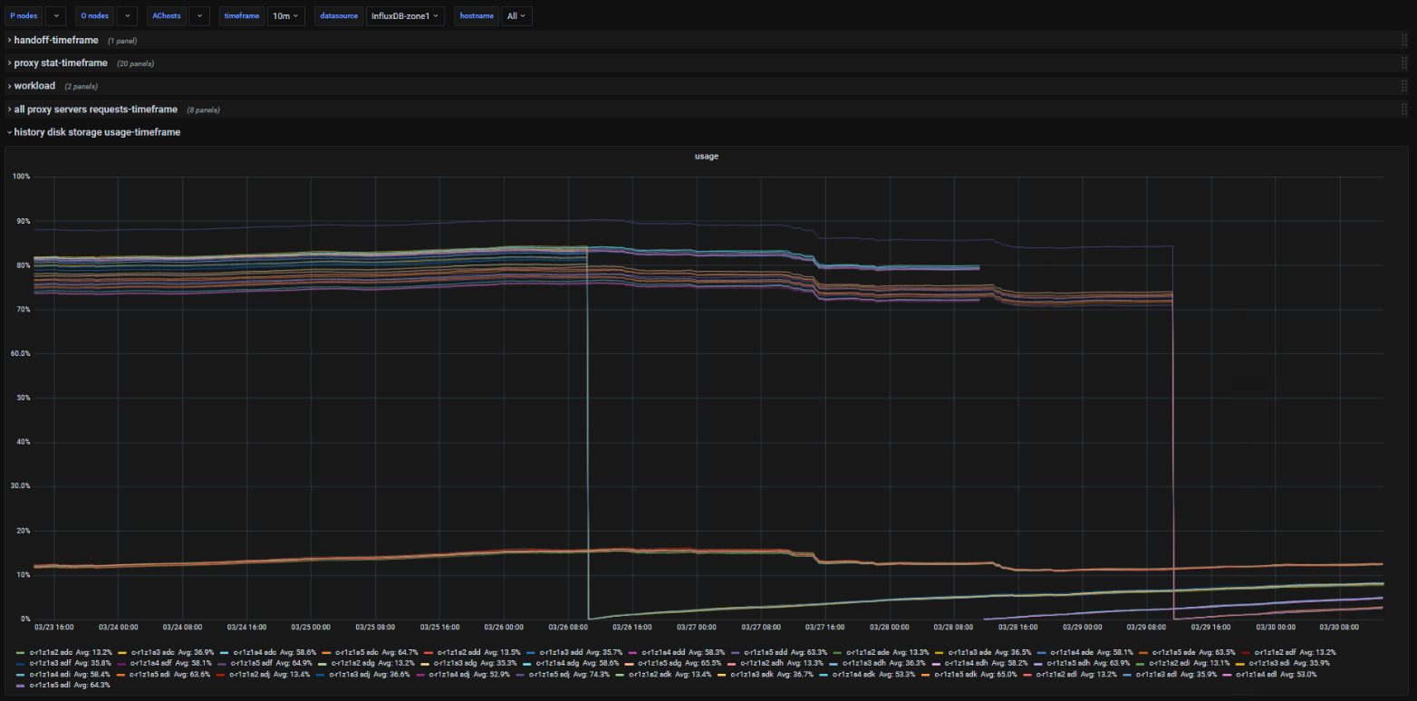Open the hostname All dropdown
The height and width of the screenshot is (701, 1417).
(x=517, y=16)
